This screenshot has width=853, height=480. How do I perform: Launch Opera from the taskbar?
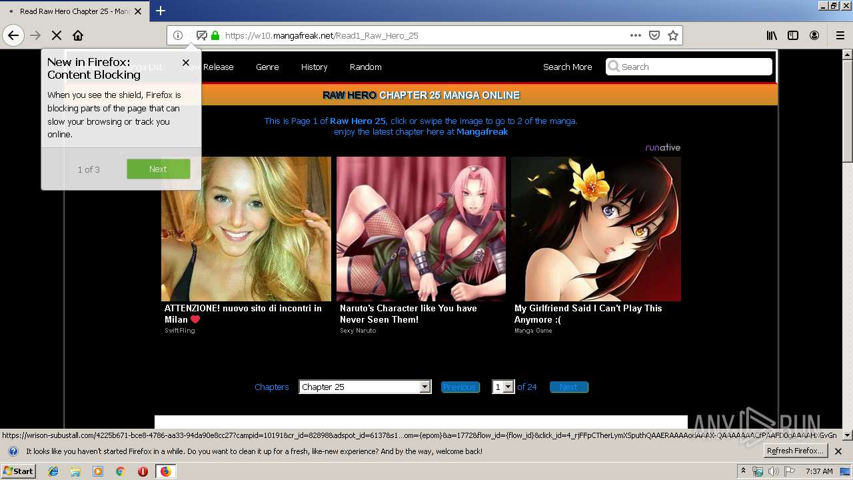[143, 471]
